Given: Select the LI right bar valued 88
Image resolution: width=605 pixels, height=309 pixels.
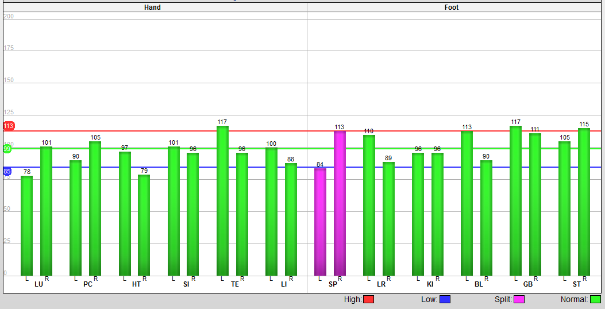Looking at the screenshot, I should [291, 219].
